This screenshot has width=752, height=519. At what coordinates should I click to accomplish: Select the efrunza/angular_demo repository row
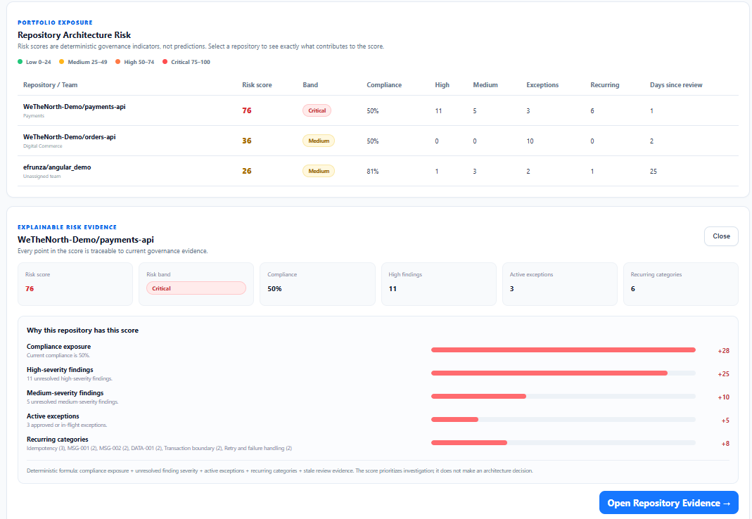coord(378,171)
